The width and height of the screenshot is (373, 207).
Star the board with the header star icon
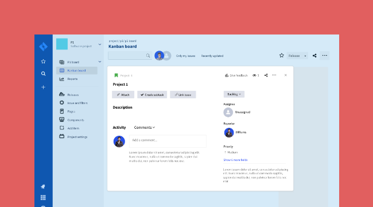coord(282,55)
